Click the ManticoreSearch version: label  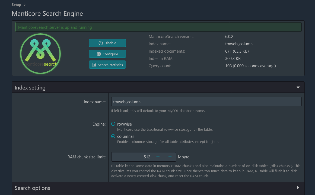[x=171, y=37]
